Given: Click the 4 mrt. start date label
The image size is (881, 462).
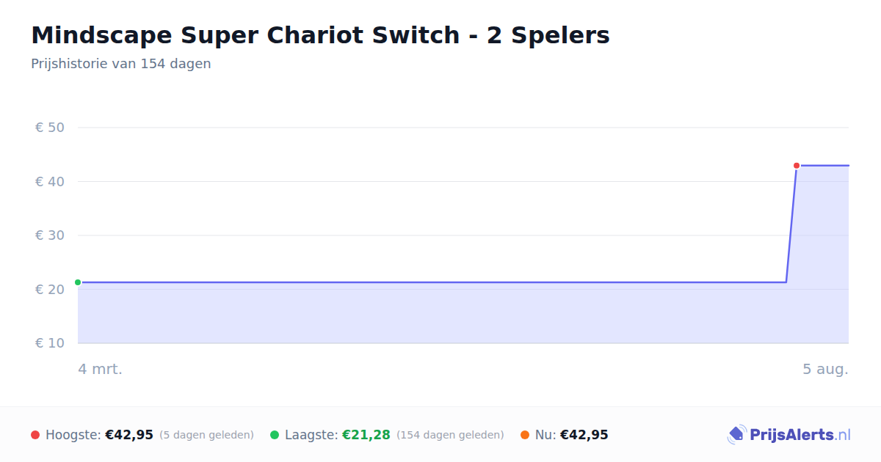Looking at the screenshot, I should tap(101, 369).
